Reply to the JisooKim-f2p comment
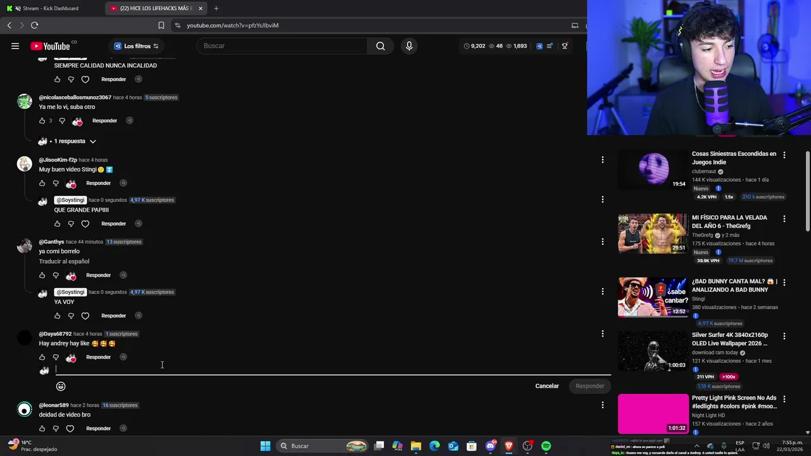 click(98, 183)
